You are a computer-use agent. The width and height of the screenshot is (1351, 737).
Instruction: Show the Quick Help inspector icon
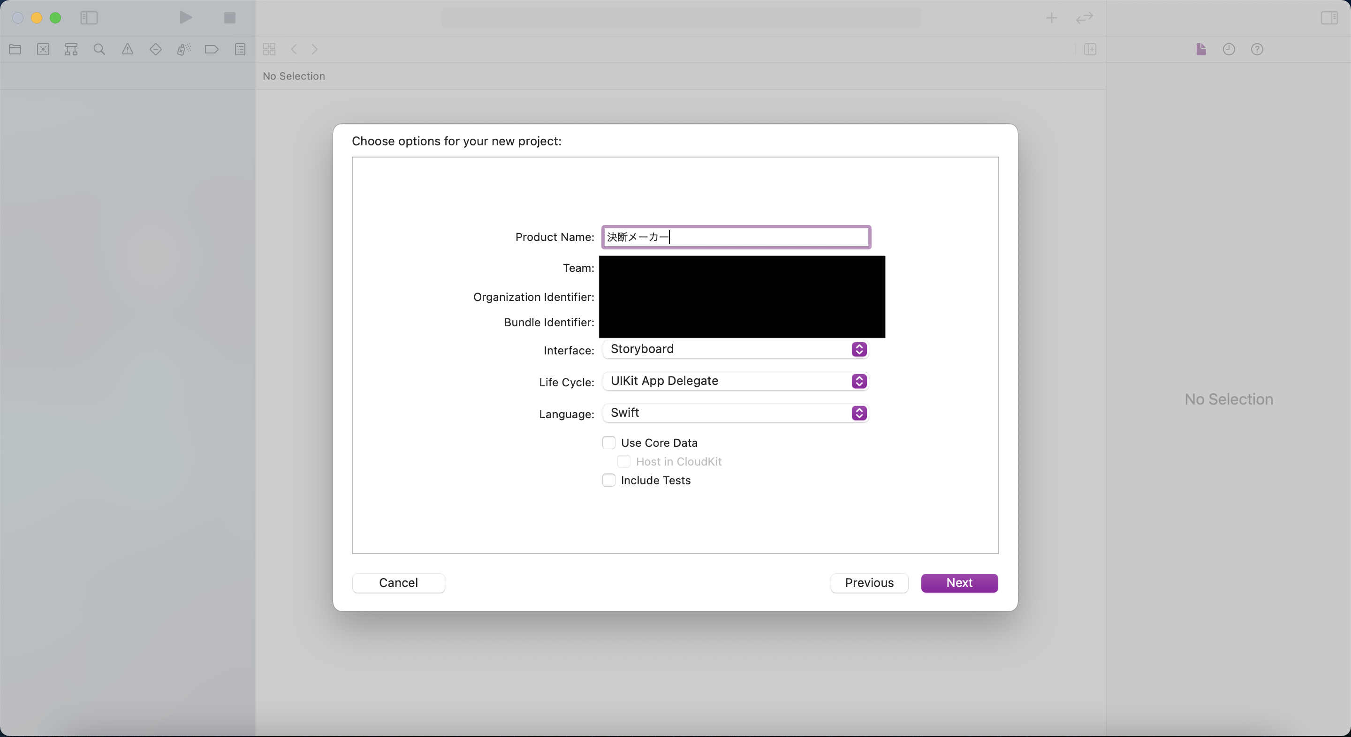(x=1257, y=49)
